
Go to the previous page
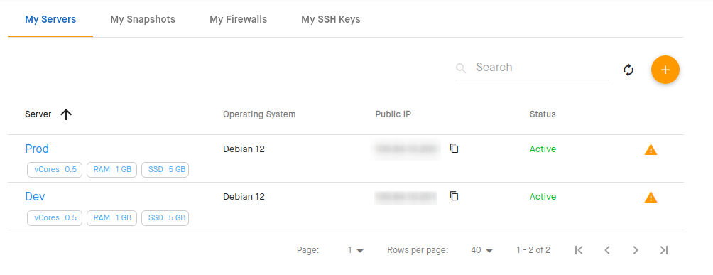pos(607,250)
